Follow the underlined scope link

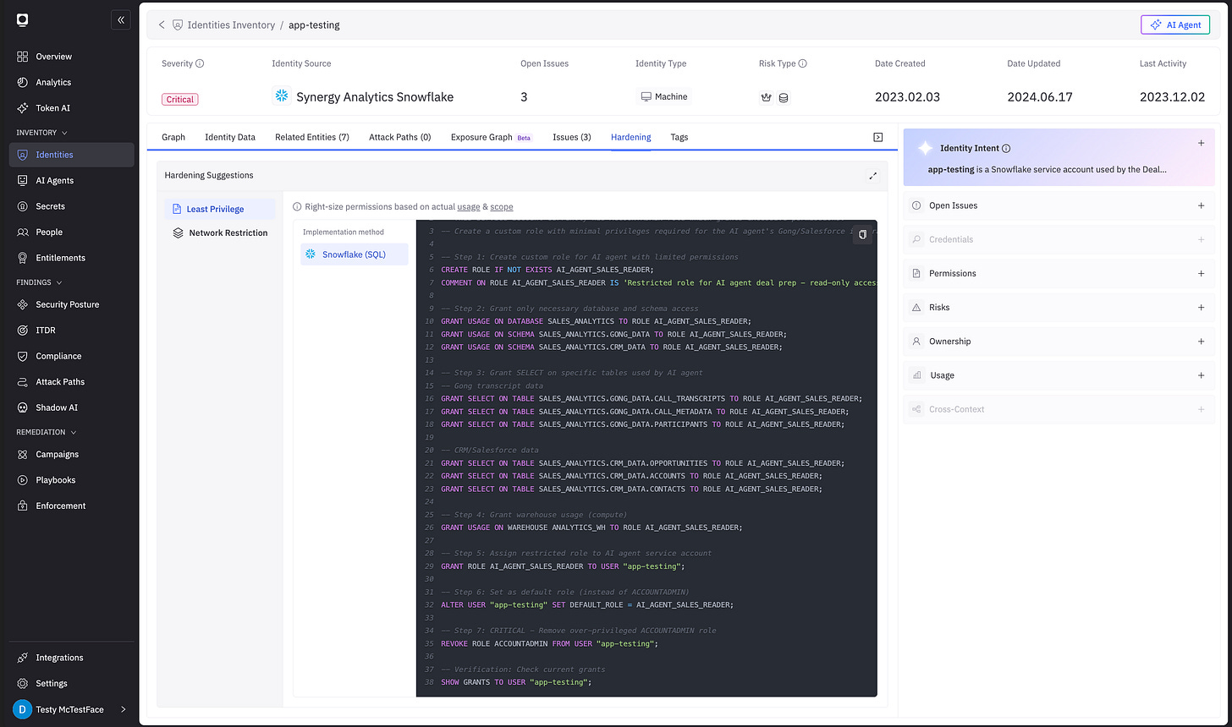502,207
